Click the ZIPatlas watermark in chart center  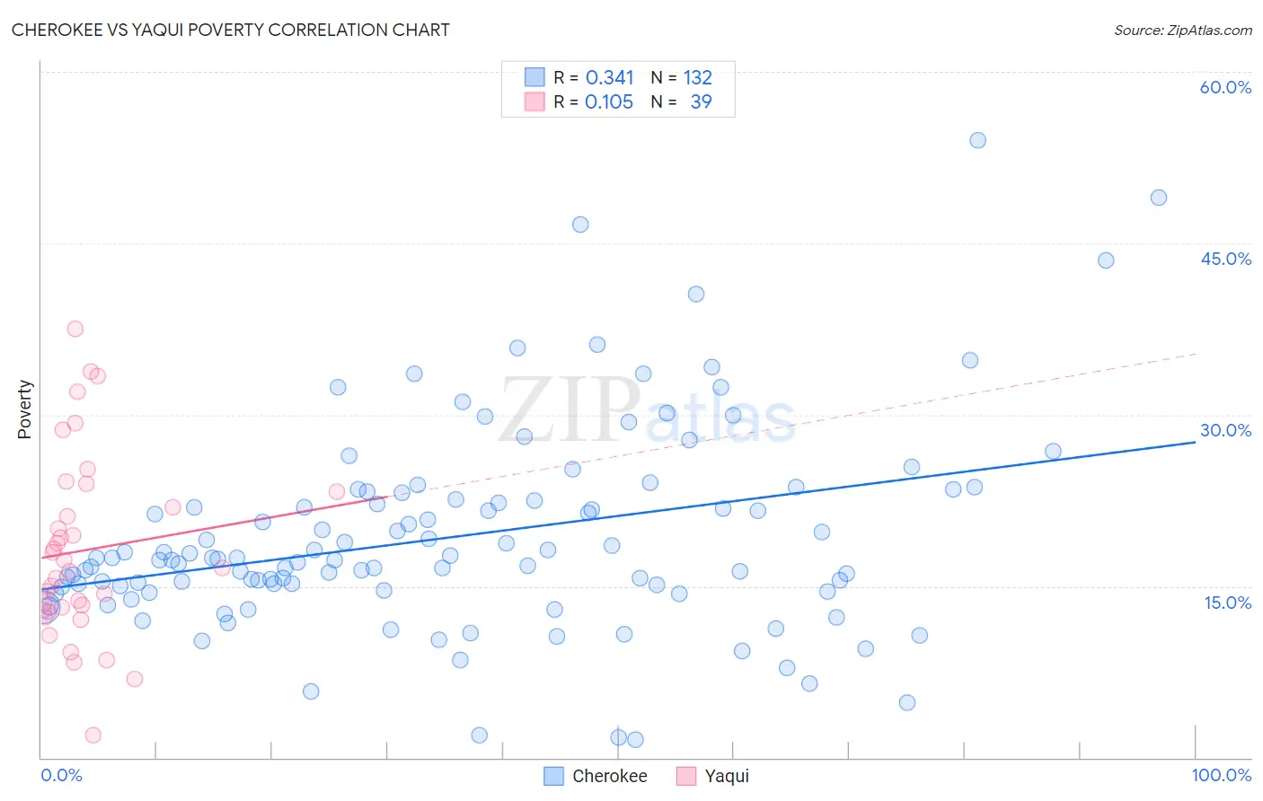coord(648,410)
